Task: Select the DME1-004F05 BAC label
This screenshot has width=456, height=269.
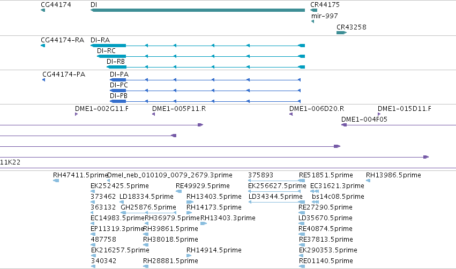Action: [364, 119]
